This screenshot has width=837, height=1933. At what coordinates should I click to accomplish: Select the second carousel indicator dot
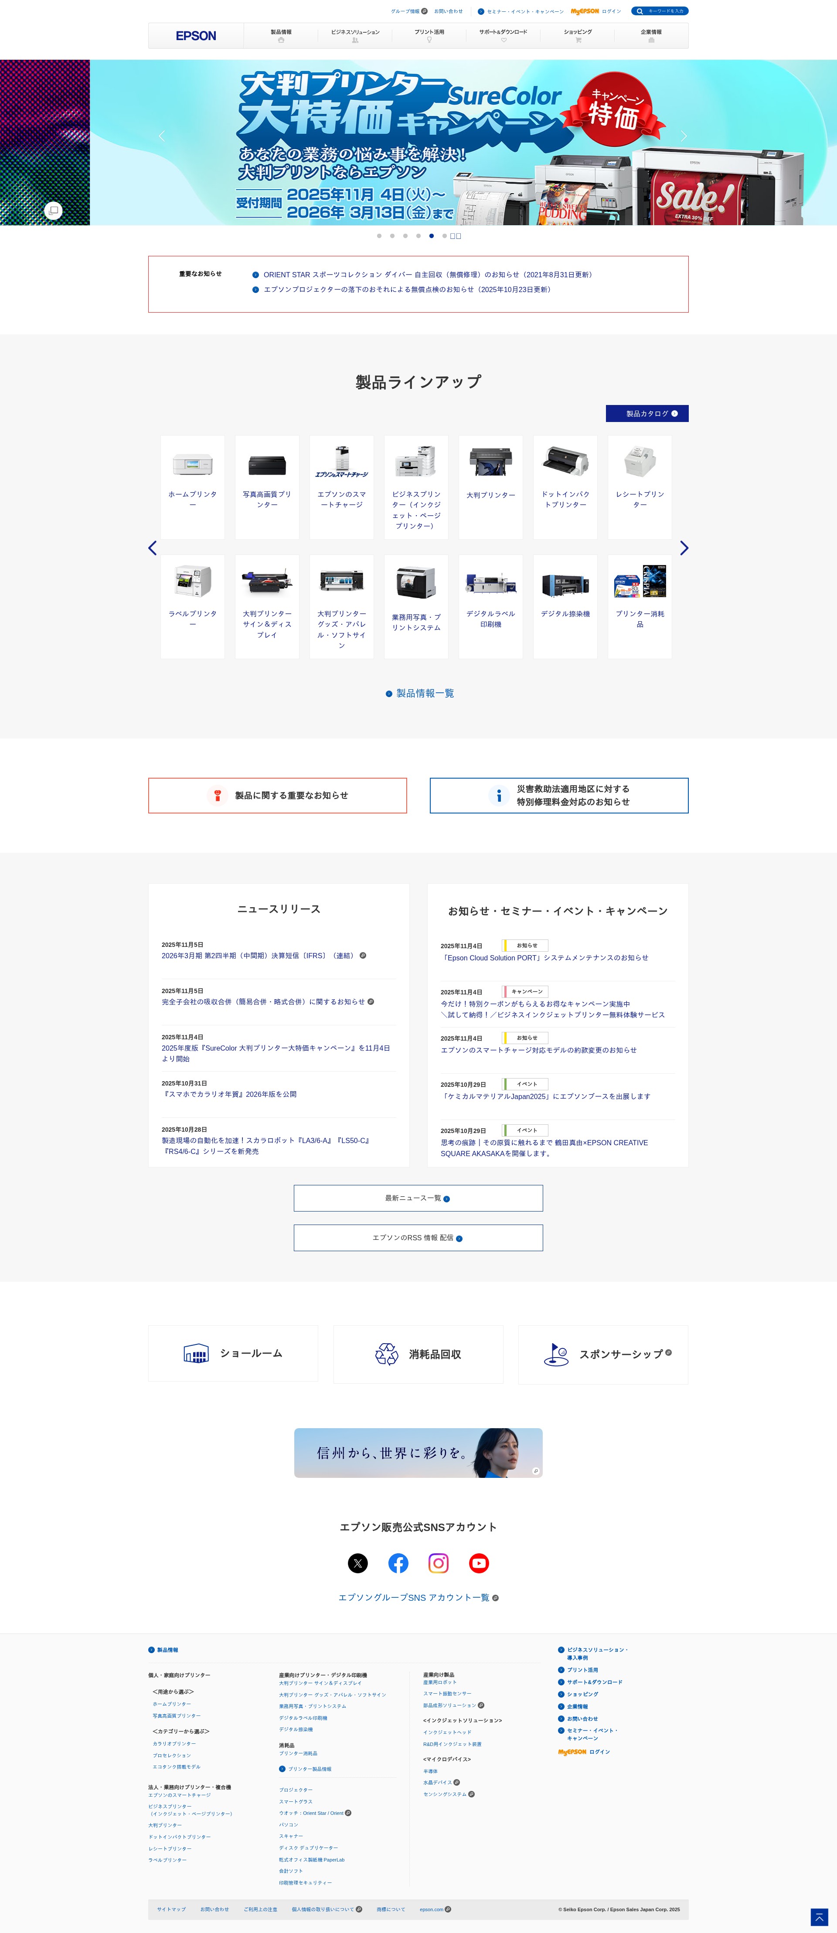(392, 235)
